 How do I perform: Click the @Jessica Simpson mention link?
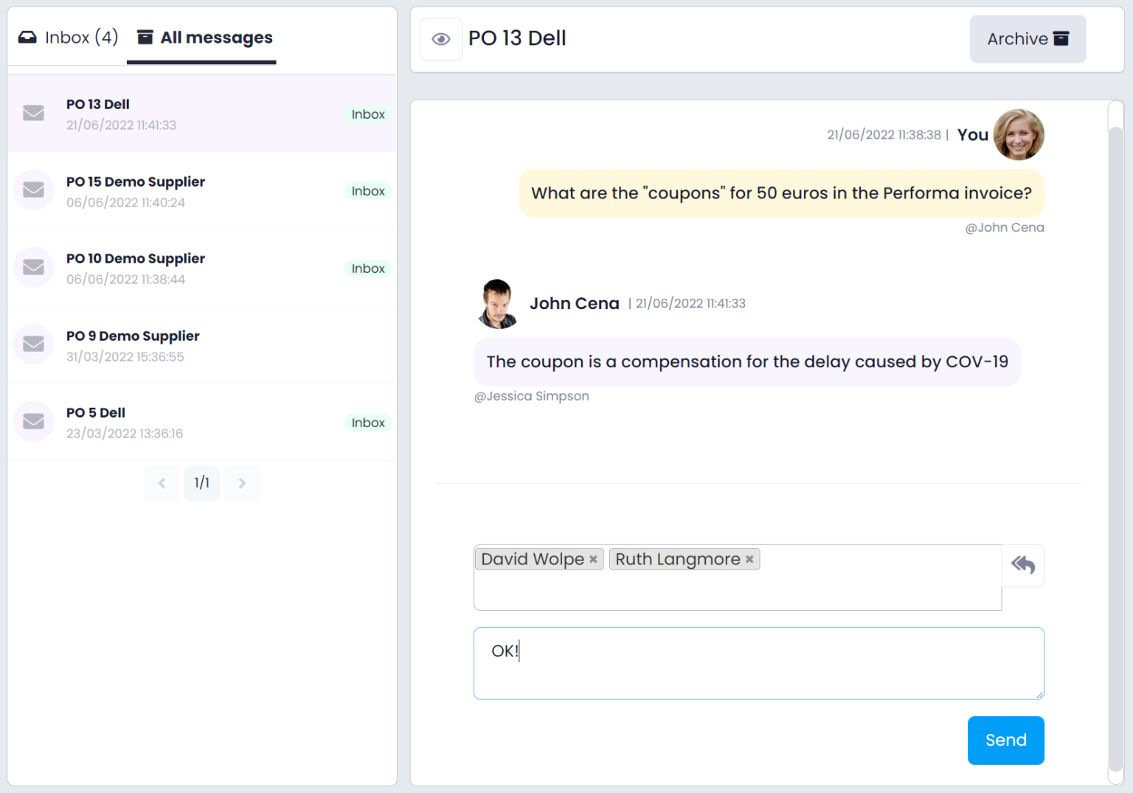coord(532,396)
